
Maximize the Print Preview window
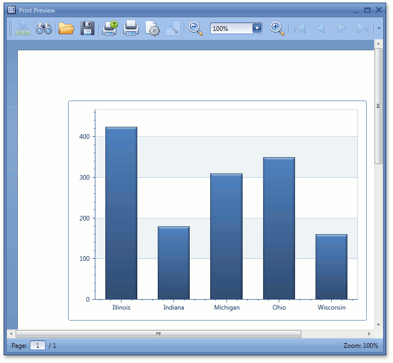367,10
